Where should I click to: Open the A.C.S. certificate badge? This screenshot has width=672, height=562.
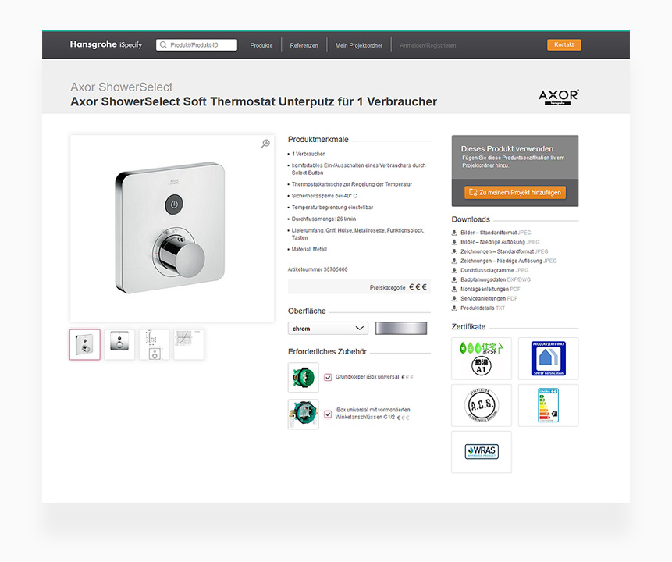click(x=482, y=405)
